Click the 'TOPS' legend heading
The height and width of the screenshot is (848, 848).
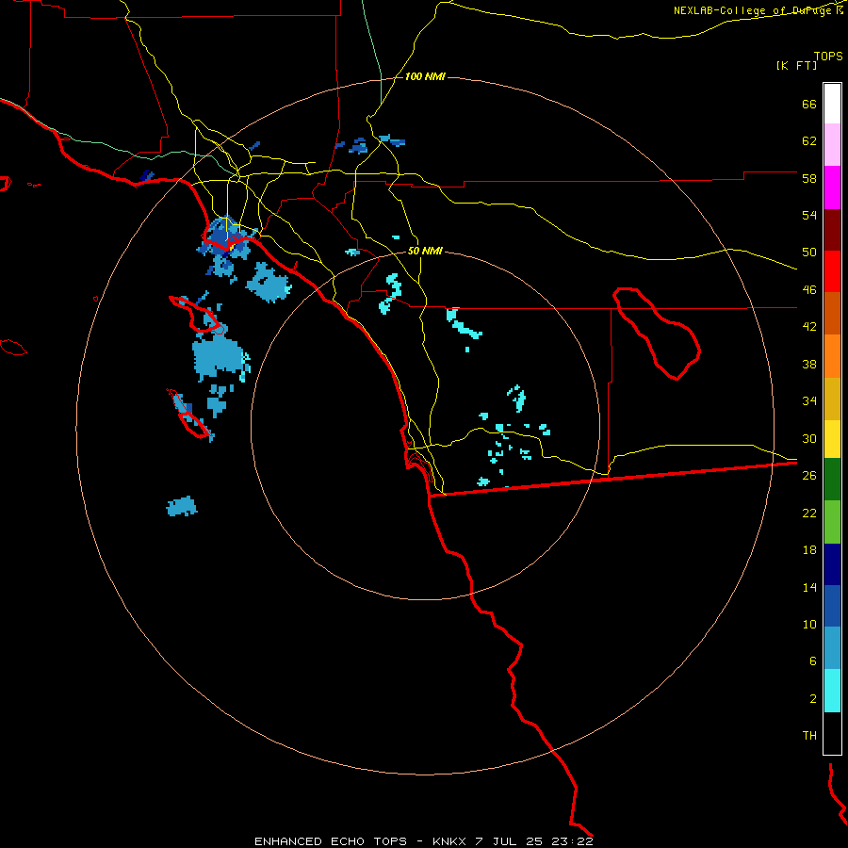click(x=828, y=57)
